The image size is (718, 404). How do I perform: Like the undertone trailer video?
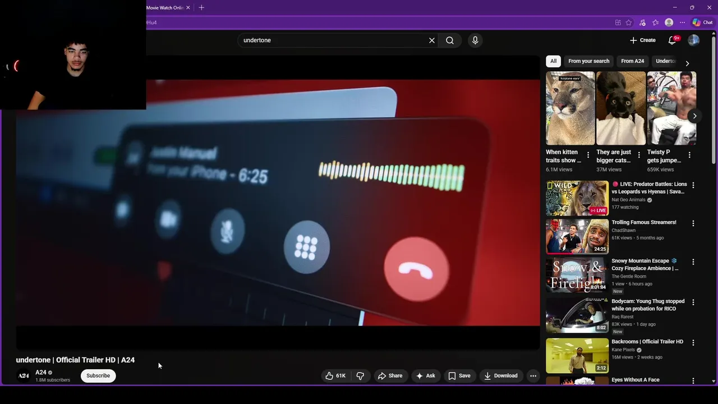[x=336, y=376]
